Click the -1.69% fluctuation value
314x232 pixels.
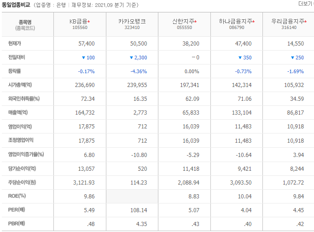click(296, 71)
